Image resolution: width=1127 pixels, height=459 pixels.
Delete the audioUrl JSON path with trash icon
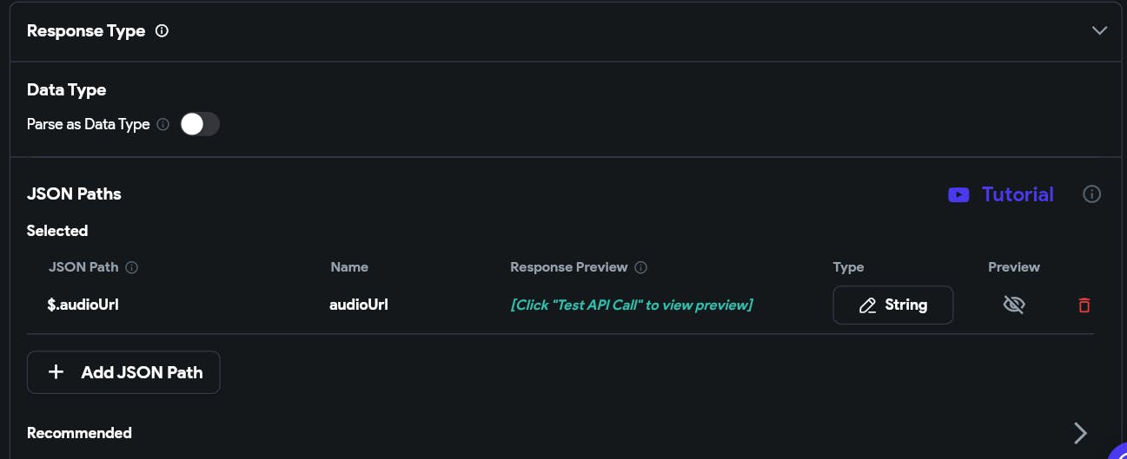(x=1084, y=305)
